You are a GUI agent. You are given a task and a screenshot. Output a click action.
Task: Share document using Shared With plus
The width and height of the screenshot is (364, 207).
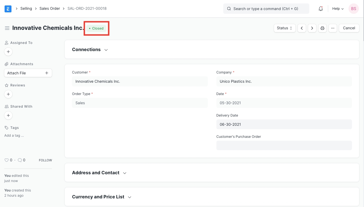point(8,115)
